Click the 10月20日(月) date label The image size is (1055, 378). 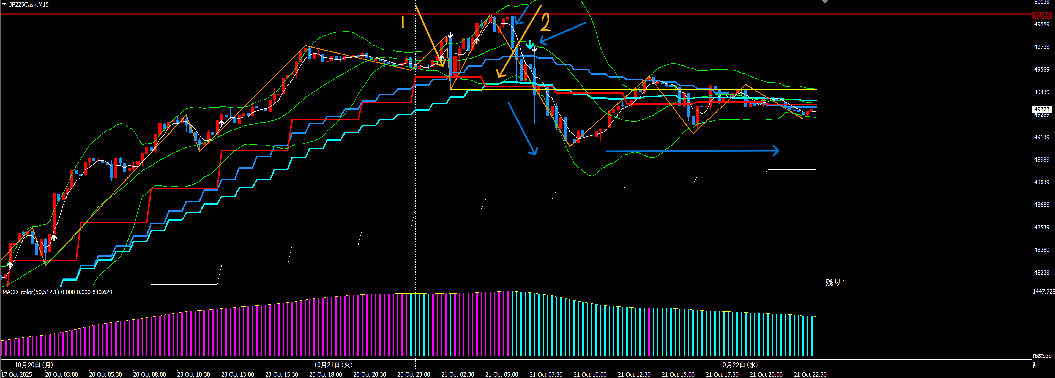[x=34, y=365]
